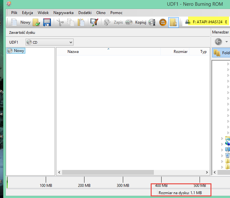The height and width of the screenshot is (198, 230).
Task: Click the new compilation document icon
Action: (14, 22)
